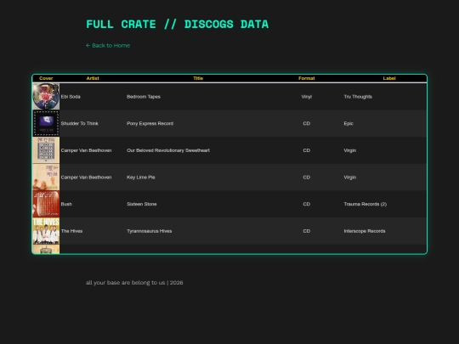The image size is (459, 344).
Task: Select the title Bedroom Tapes
Action: (x=144, y=97)
